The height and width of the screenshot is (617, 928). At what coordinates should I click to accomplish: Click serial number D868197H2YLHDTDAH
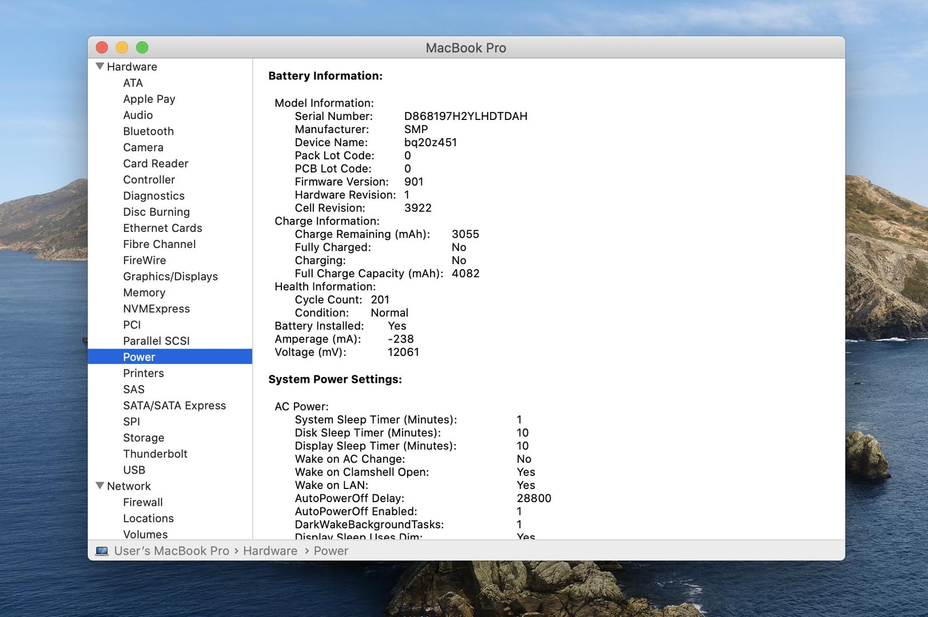tap(465, 116)
